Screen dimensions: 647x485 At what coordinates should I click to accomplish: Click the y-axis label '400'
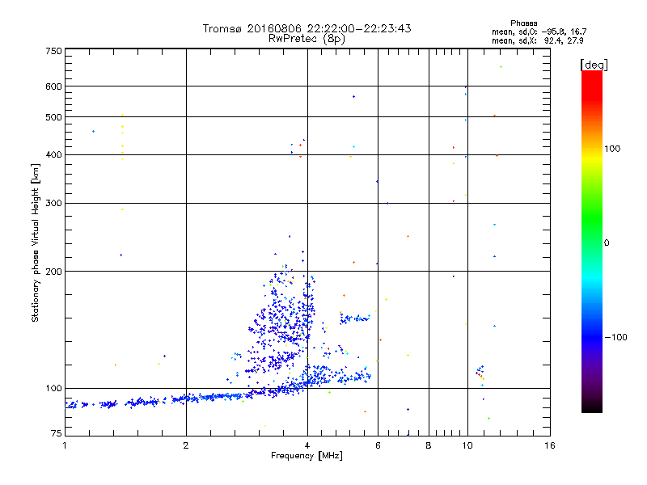pos(53,154)
